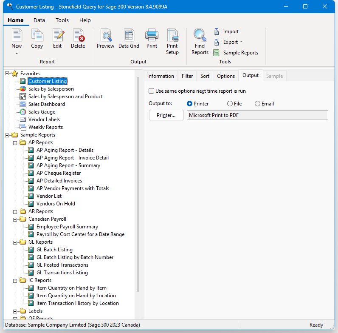Click the report tree vertical scrollbar

coord(138,185)
